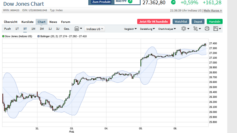Click the Jetzt für 0€ handeln button
Viewport: 237px width, 133px height.
pyautogui.click(x=153, y=21)
